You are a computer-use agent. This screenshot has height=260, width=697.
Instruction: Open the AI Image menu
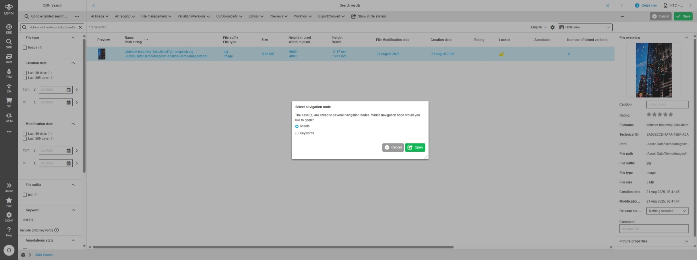click(100, 16)
